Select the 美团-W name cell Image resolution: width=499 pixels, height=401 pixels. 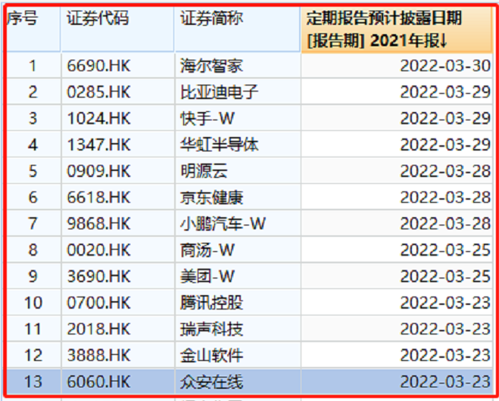238,276
